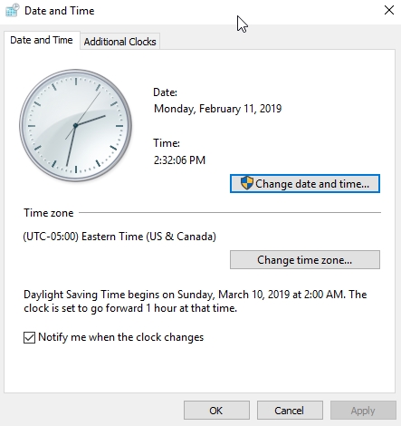Click the analog clock face
This screenshot has width=401, height=426.
(x=75, y=125)
